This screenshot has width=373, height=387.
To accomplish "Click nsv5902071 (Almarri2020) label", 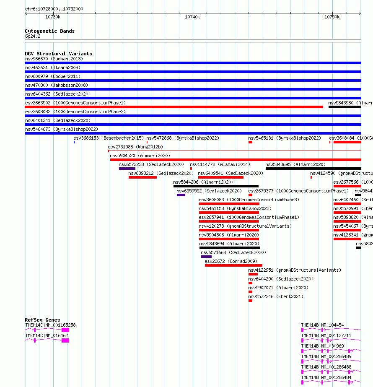I will [279, 288].
